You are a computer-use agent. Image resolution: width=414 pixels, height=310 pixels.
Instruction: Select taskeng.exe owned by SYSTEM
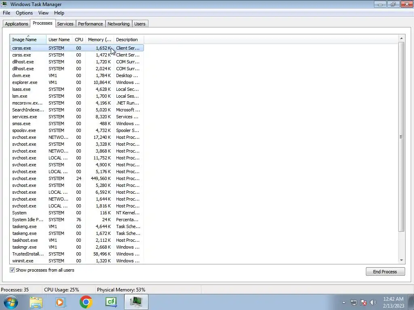[77, 233]
